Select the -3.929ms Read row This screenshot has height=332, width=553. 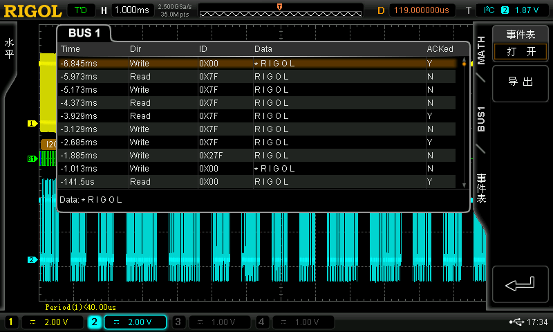click(257, 116)
